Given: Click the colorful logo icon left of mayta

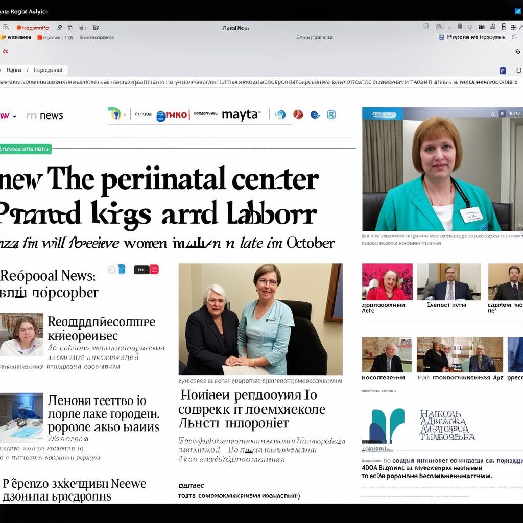Looking at the screenshot, I should [x=114, y=114].
